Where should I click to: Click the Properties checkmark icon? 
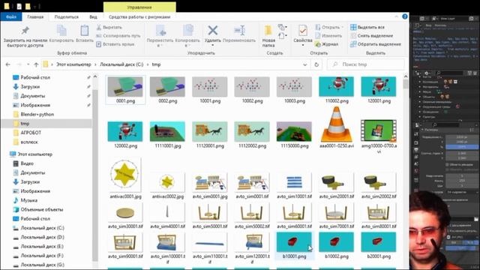click(303, 31)
